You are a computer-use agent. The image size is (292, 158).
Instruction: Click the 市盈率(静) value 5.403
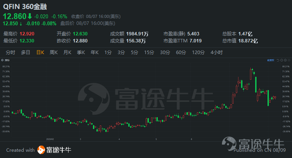pos(193,34)
